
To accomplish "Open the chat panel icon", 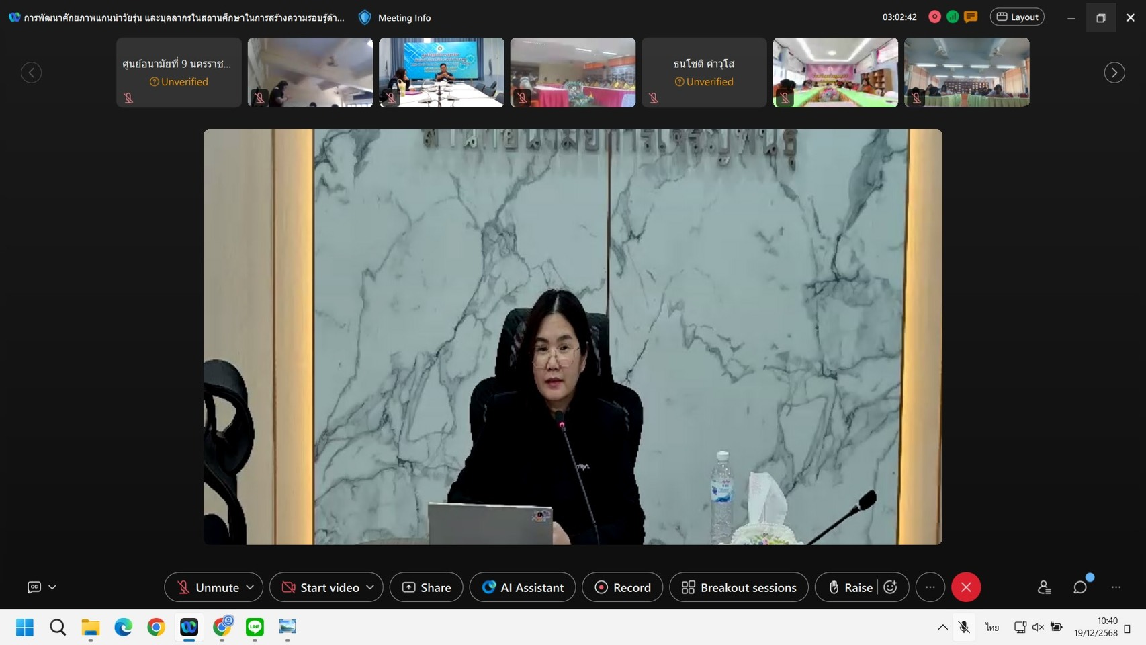I will click(1080, 587).
